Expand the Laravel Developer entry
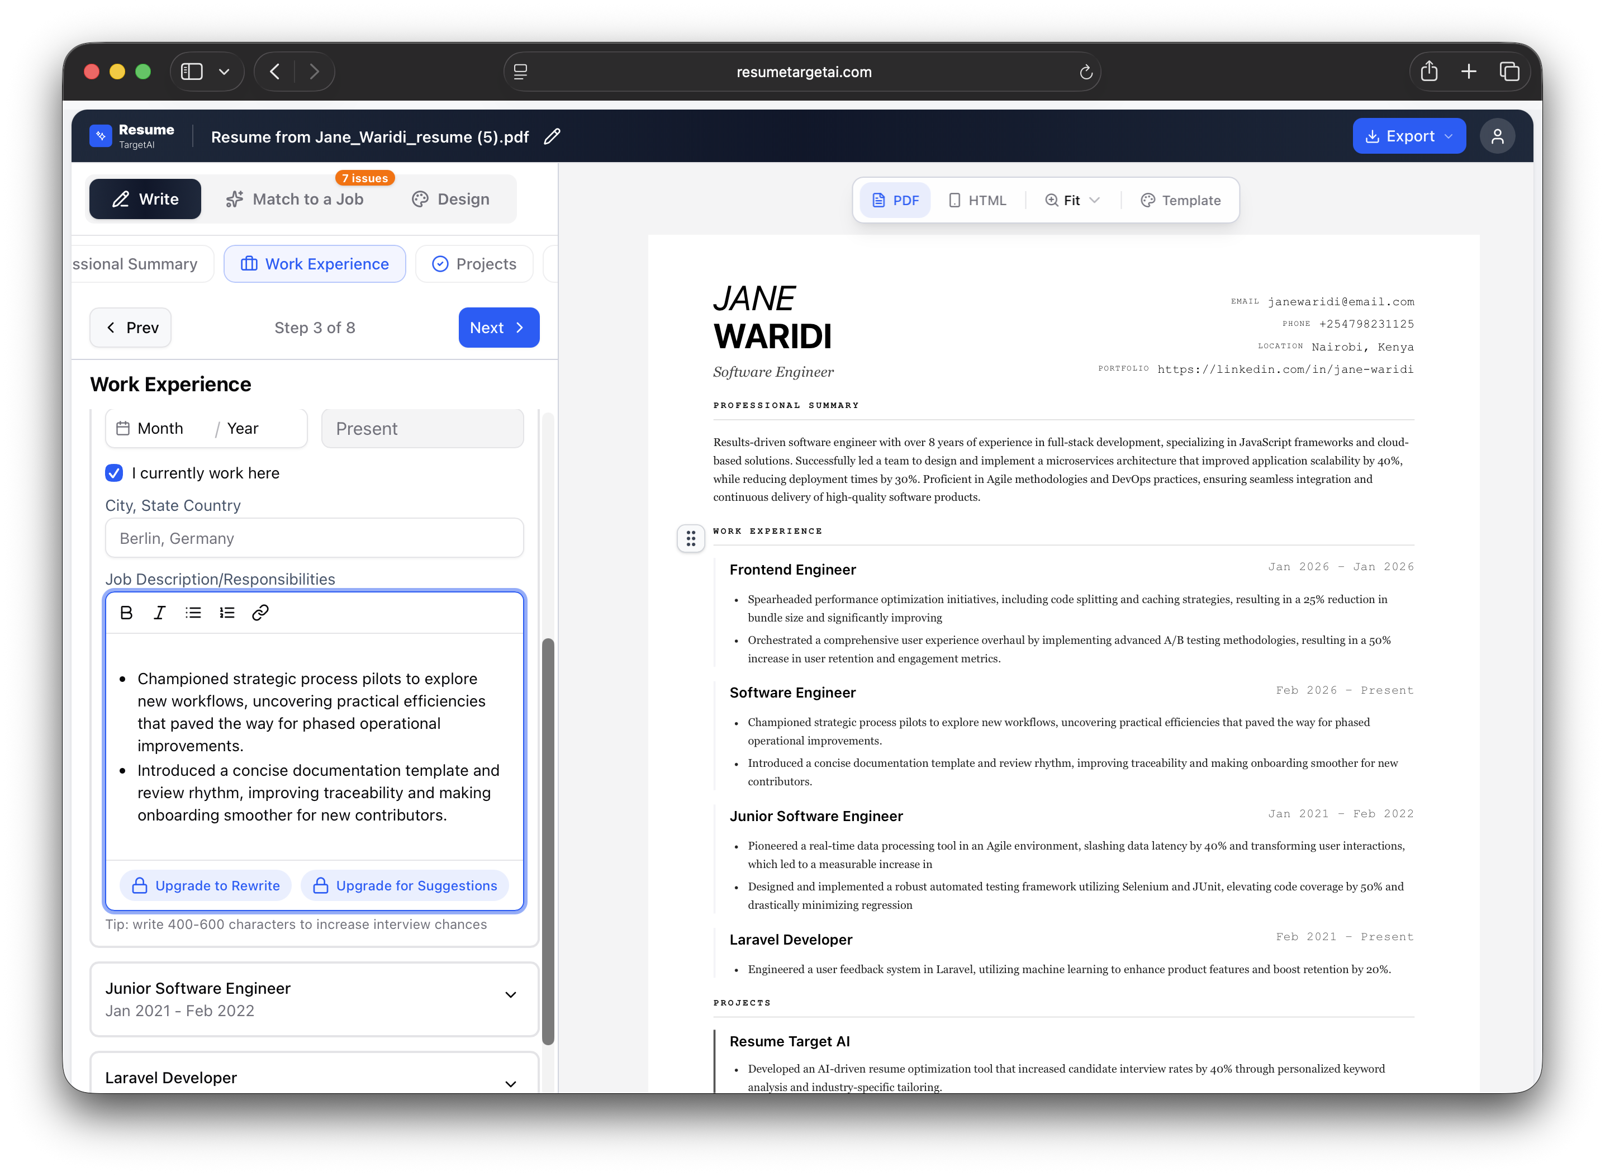The height and width of the screenshot is (1176, 1605). (x=510, y=1083)
